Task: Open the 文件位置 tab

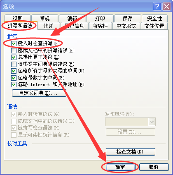Action: pyautogui.click(x=154, y=26)
